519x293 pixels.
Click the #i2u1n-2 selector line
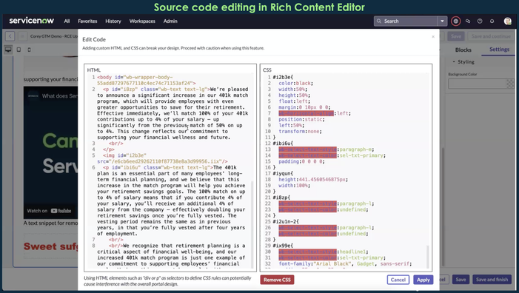(286, 221)
